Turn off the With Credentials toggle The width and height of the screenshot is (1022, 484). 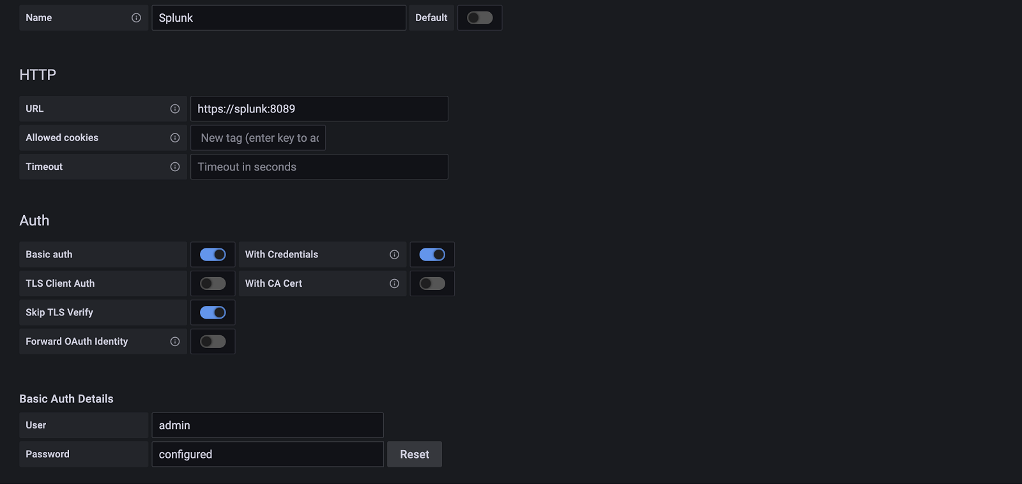pyautogui.click(x=432, y=255)
